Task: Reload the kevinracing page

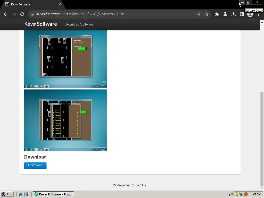Action: click(22, 14)
